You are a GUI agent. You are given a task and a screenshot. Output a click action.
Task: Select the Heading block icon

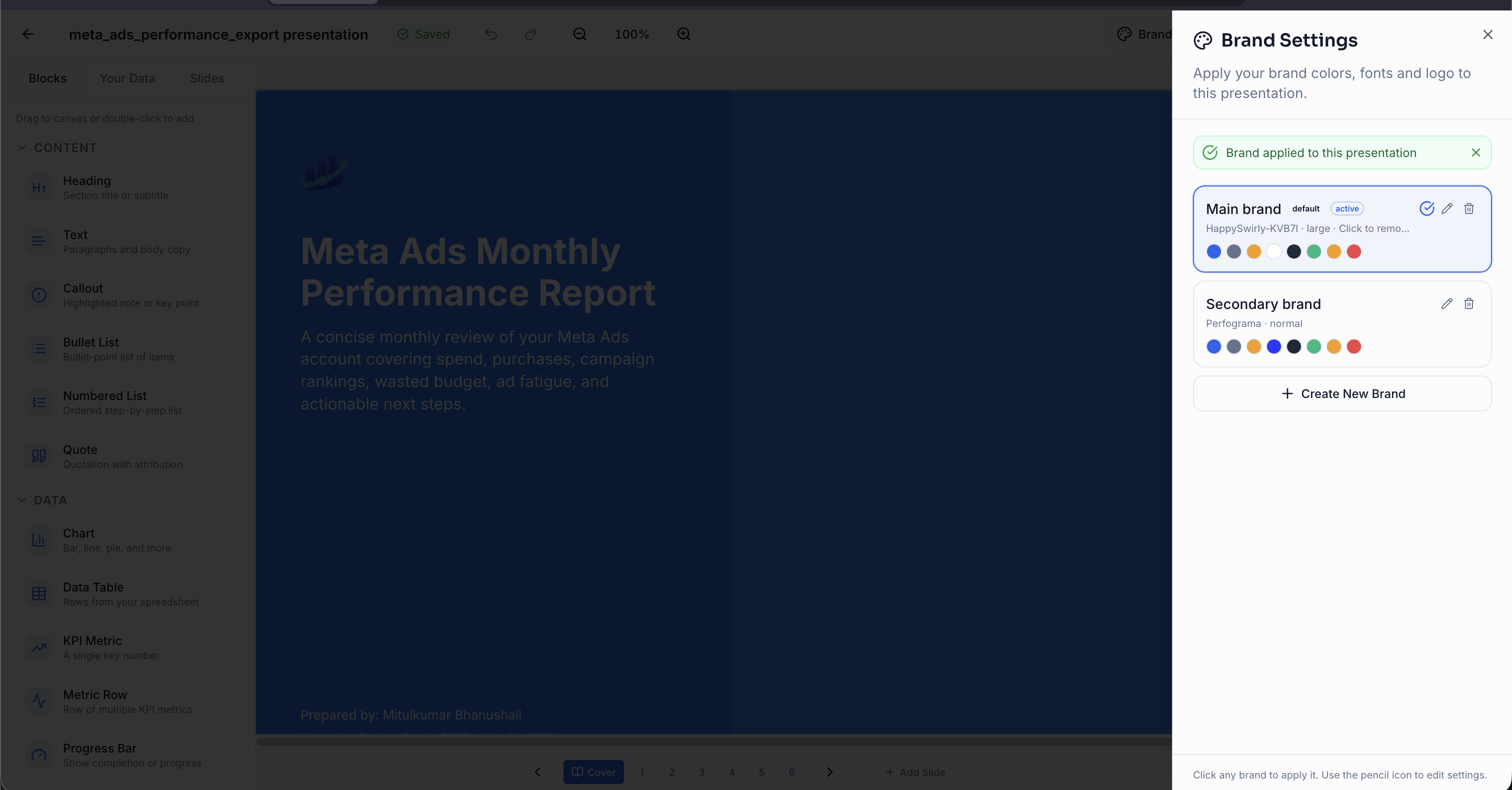[x=38, y=188]
